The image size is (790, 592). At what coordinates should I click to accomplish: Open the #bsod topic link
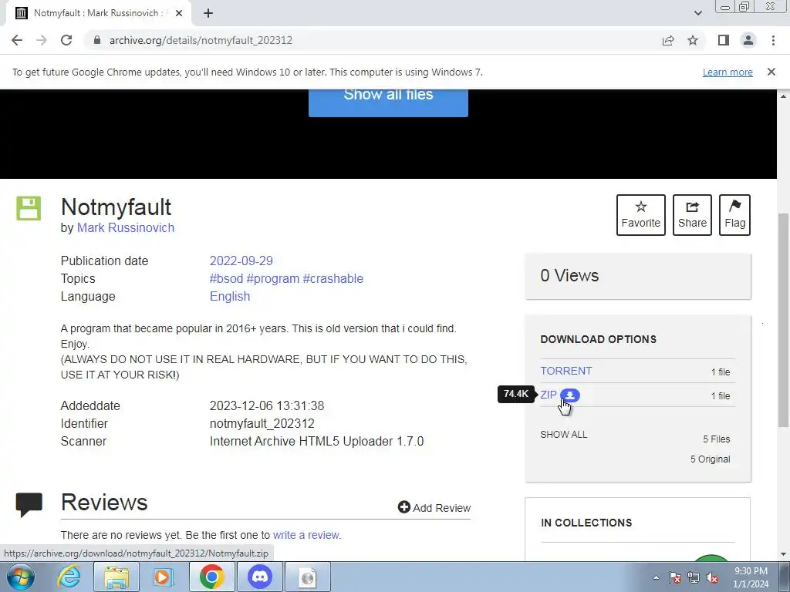226,278
